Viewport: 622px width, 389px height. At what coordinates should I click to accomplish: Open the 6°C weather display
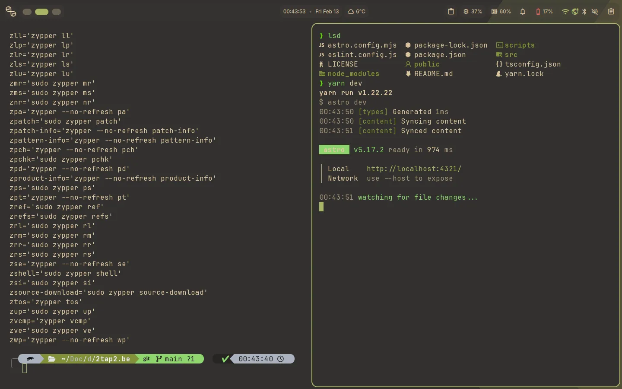click(357, 12)
